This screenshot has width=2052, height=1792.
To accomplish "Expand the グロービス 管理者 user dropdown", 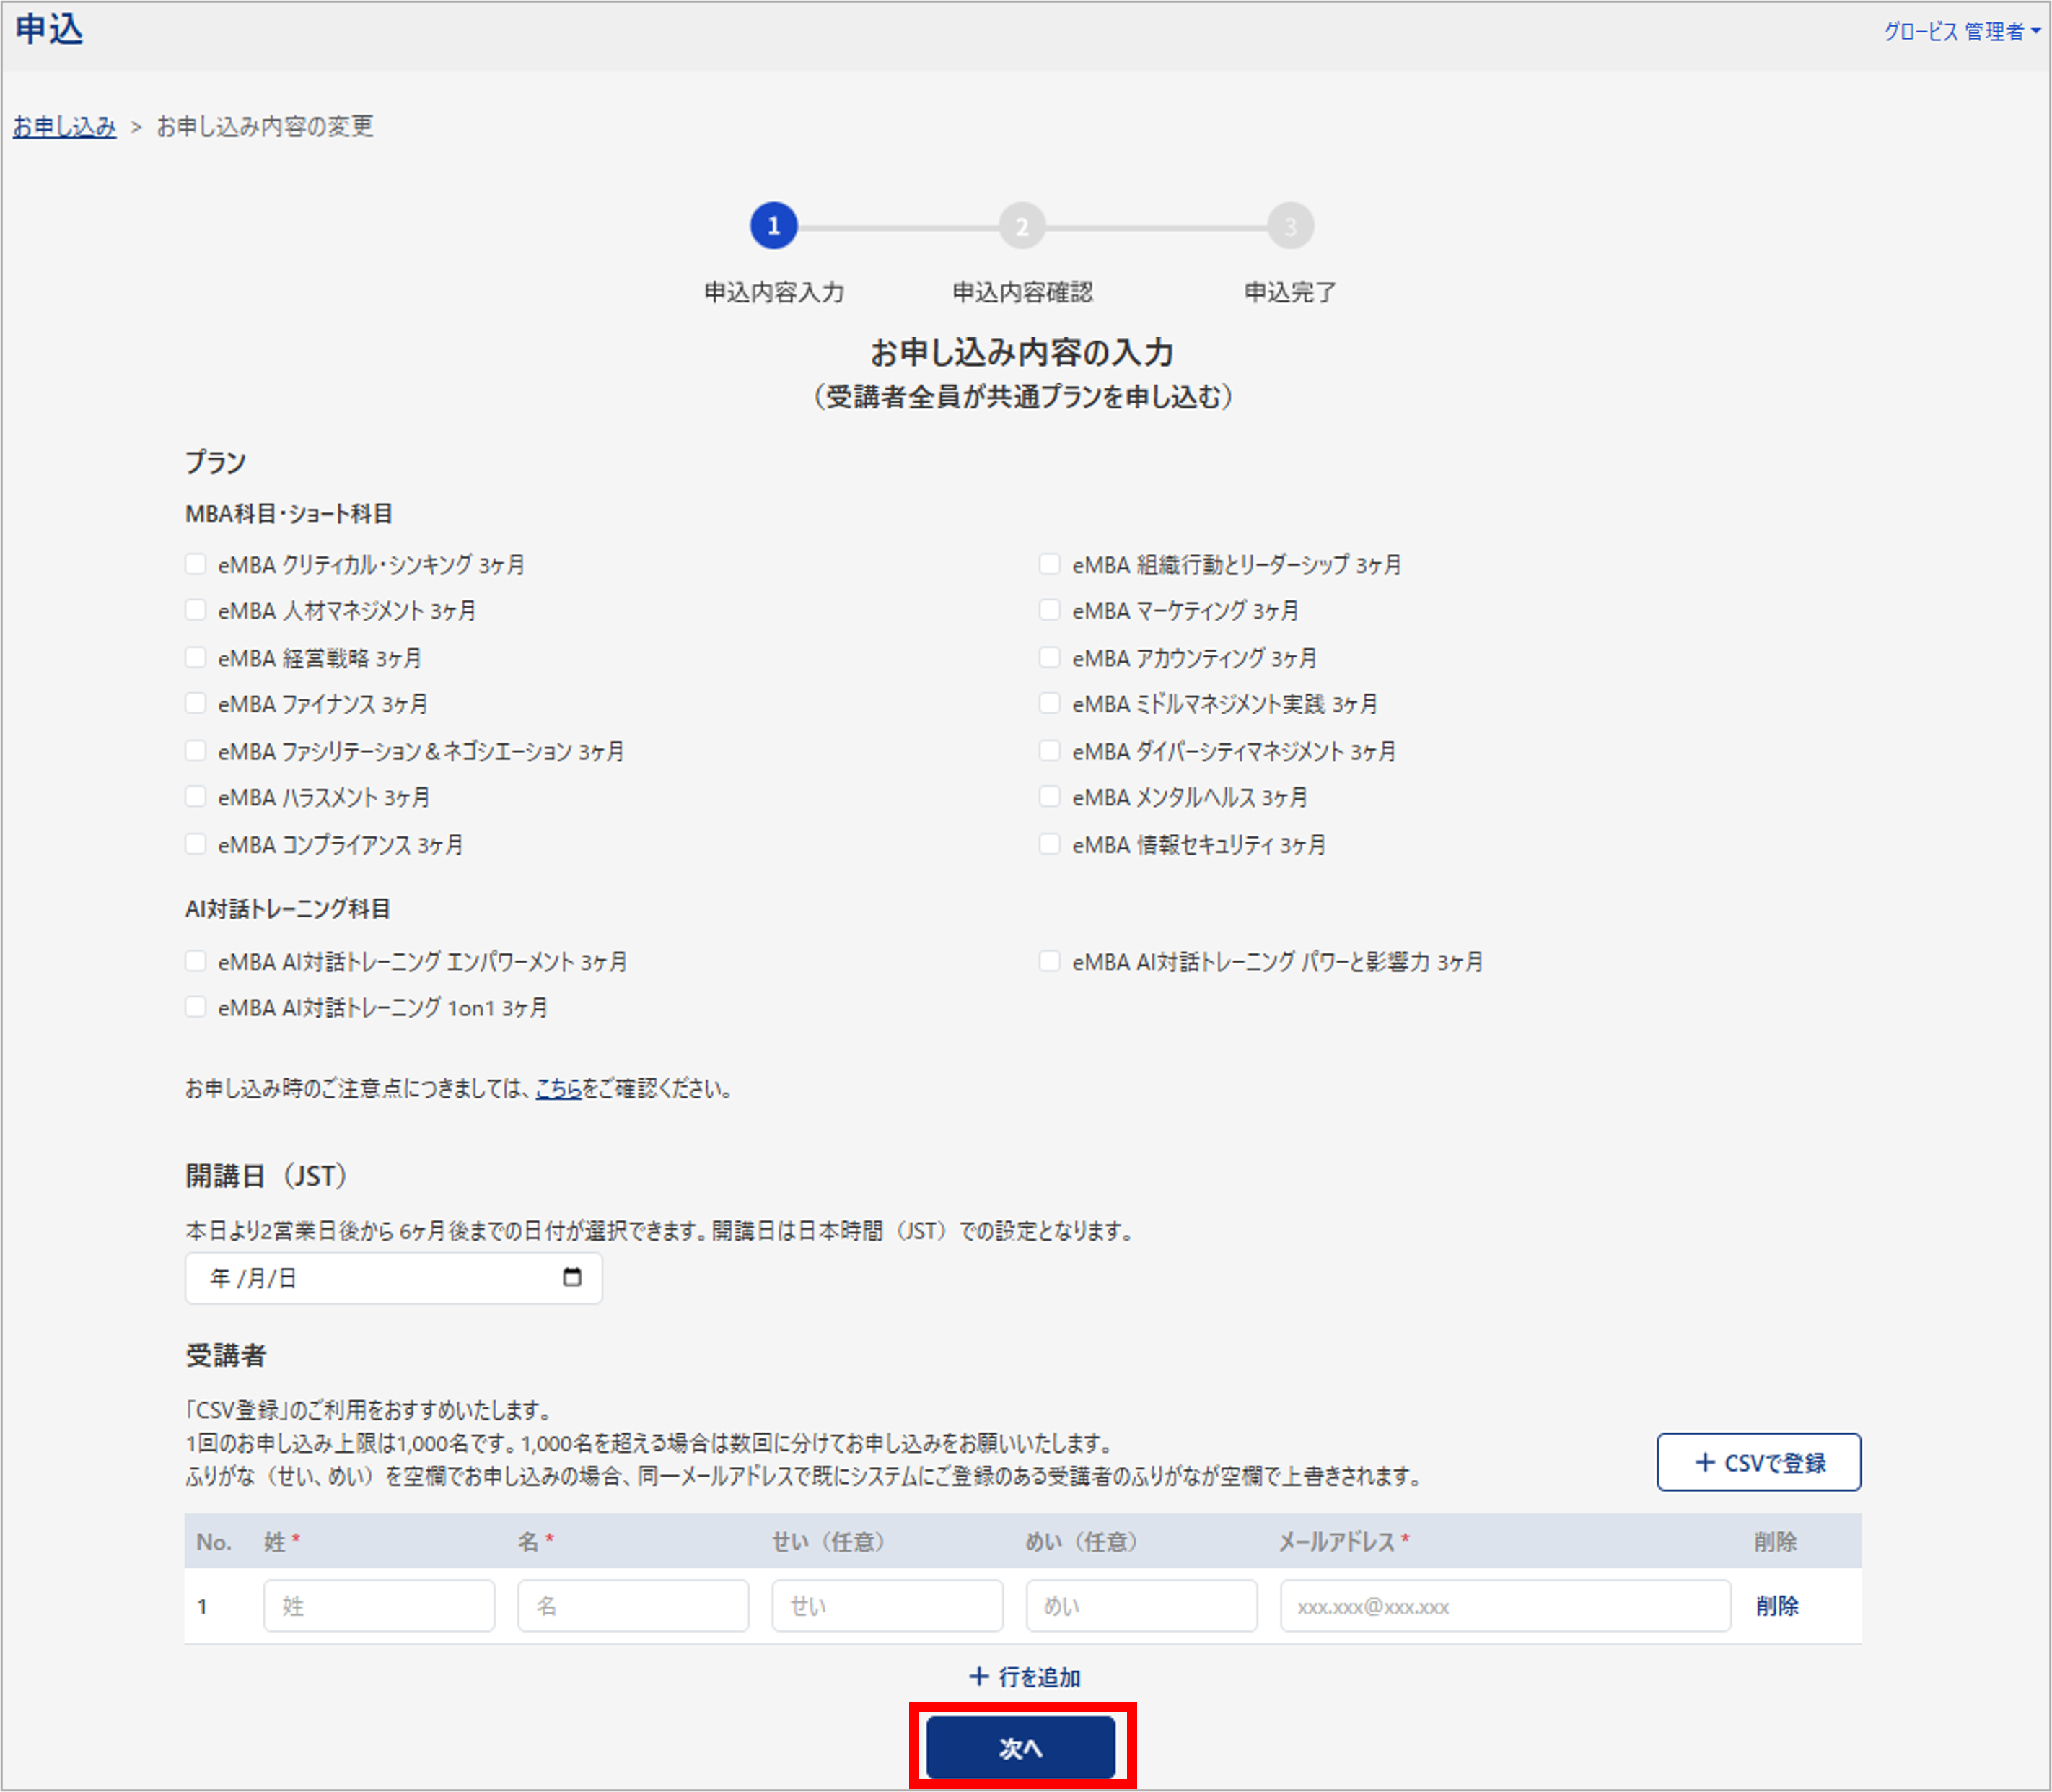I will [x=1962, y=32].
